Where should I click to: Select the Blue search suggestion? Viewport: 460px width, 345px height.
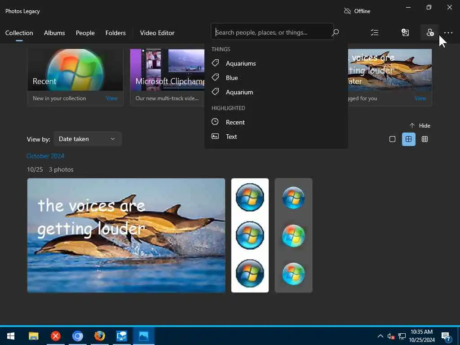coord(276,77)
